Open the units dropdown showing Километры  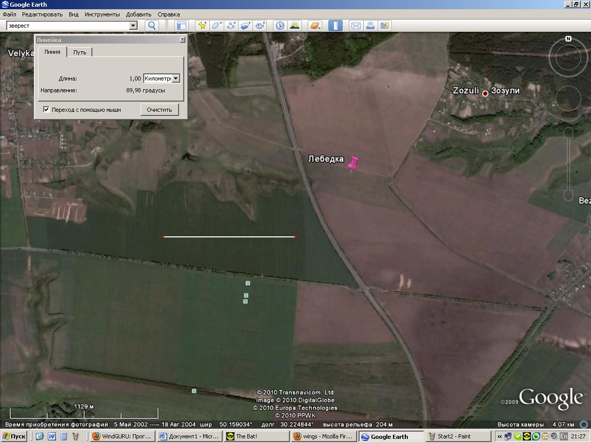175,78
